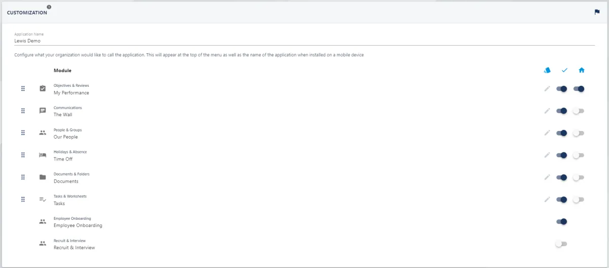
Task: Click the Module column heading
Action: [62, 71]
